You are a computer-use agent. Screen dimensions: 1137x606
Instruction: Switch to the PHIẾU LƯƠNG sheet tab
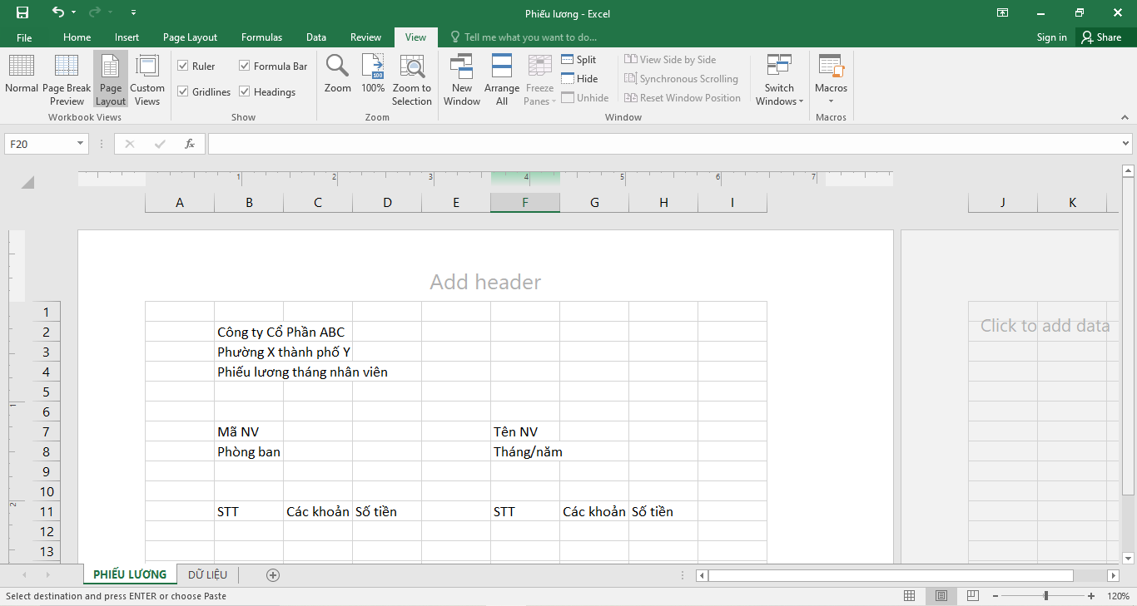[x=130, y=574]
